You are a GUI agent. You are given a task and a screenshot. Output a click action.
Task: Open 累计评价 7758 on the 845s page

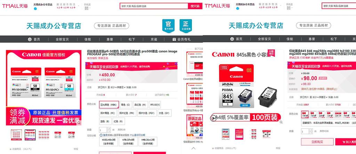pyautogui.click(x=333, y=105)
